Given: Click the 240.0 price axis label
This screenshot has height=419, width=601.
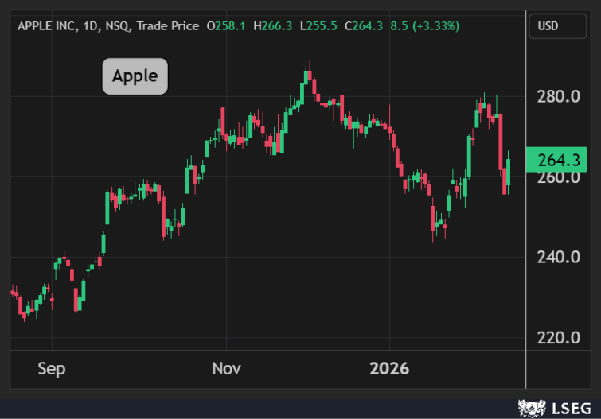Looking at the screenshot, I should [x=558, y=257].
